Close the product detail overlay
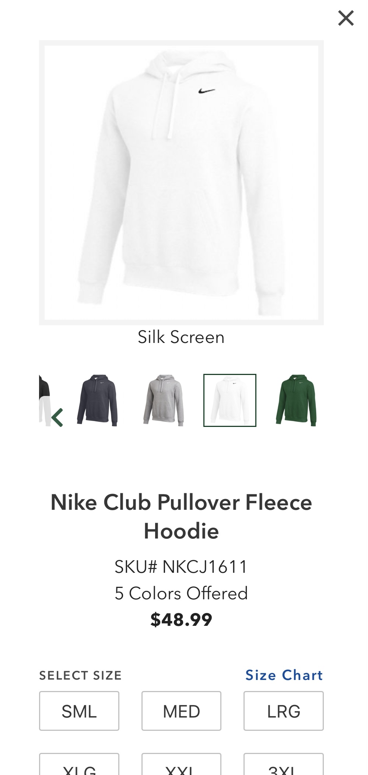The width and height of the screenshot is (368, 775). pos(346,18)
